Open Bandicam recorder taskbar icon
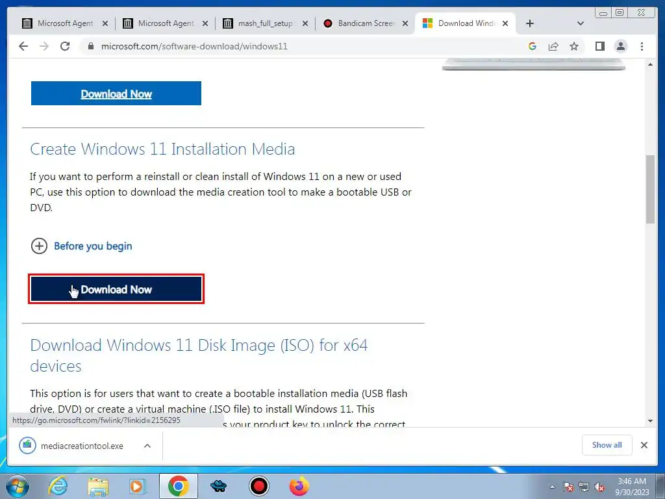 [x=258, y=486]
